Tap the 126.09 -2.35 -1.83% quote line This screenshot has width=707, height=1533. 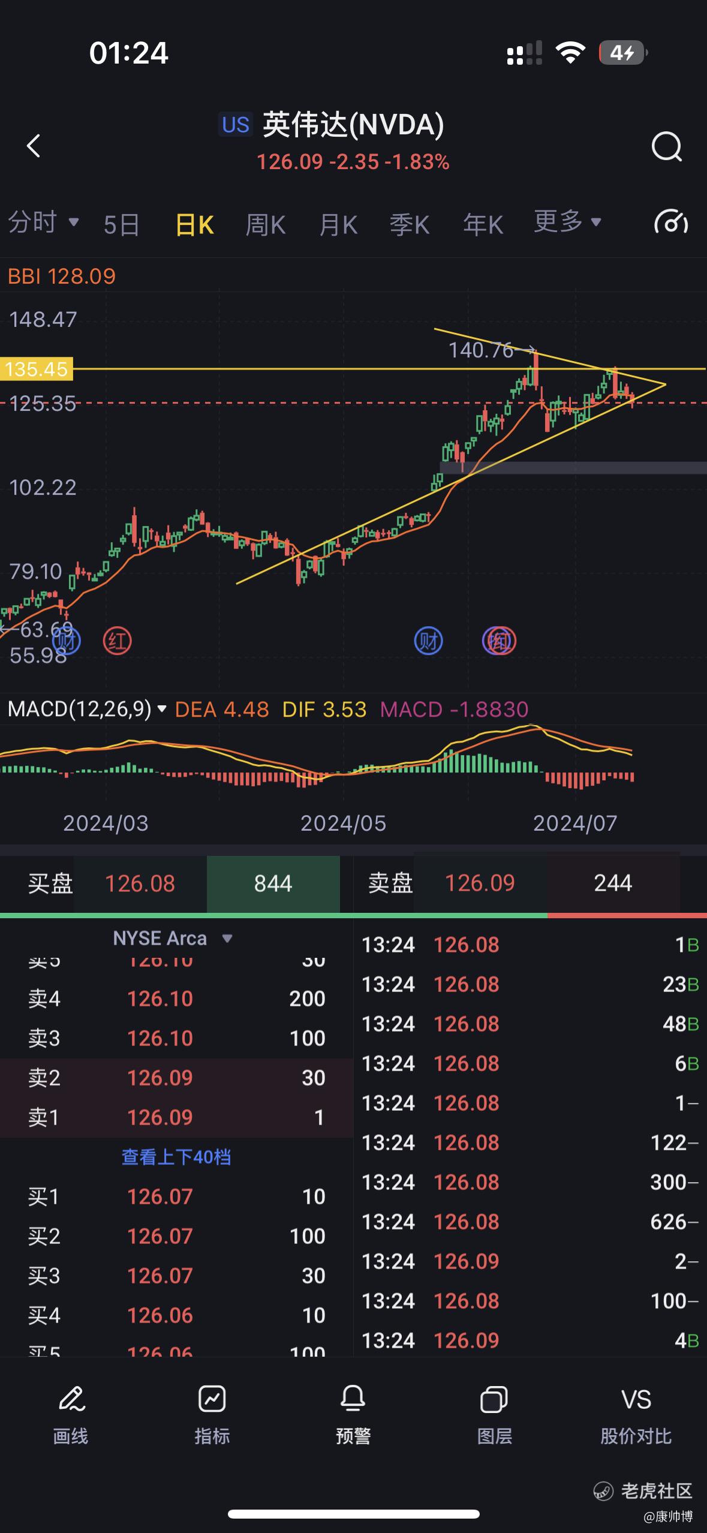353,162
